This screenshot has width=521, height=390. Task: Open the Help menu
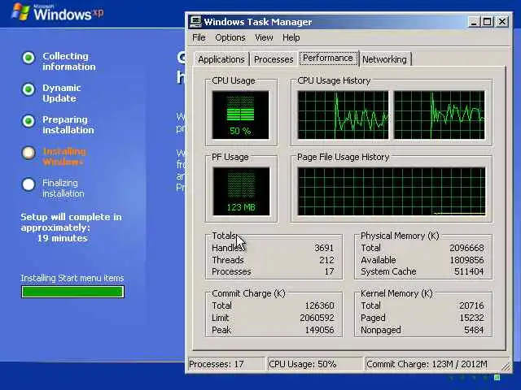[x=291, y=37]
